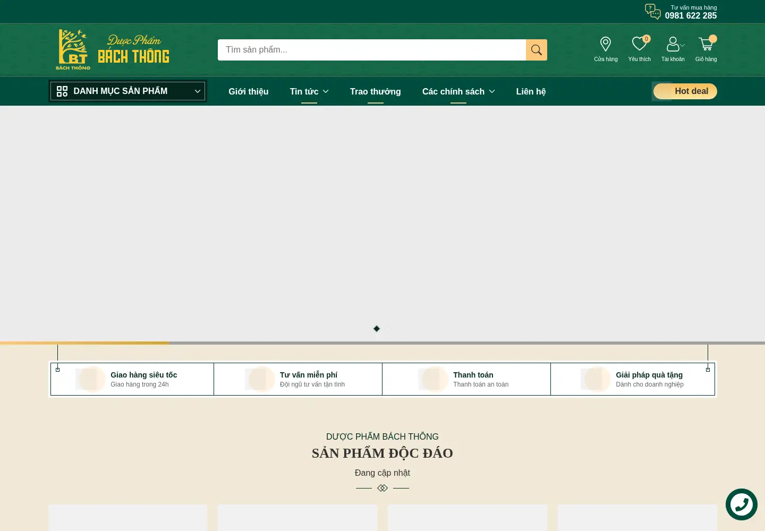Click the search magnifier button
The image size is (765, 531).
[537, 50]
